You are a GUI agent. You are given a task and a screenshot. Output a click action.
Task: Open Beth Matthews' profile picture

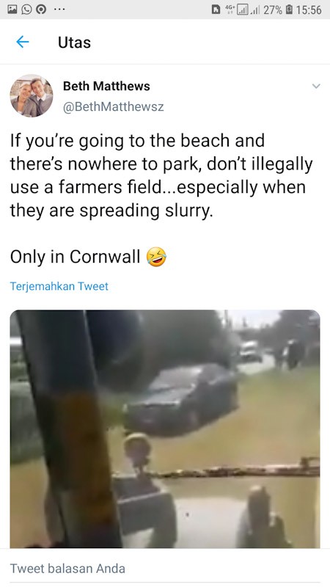(x=32, y=96)
